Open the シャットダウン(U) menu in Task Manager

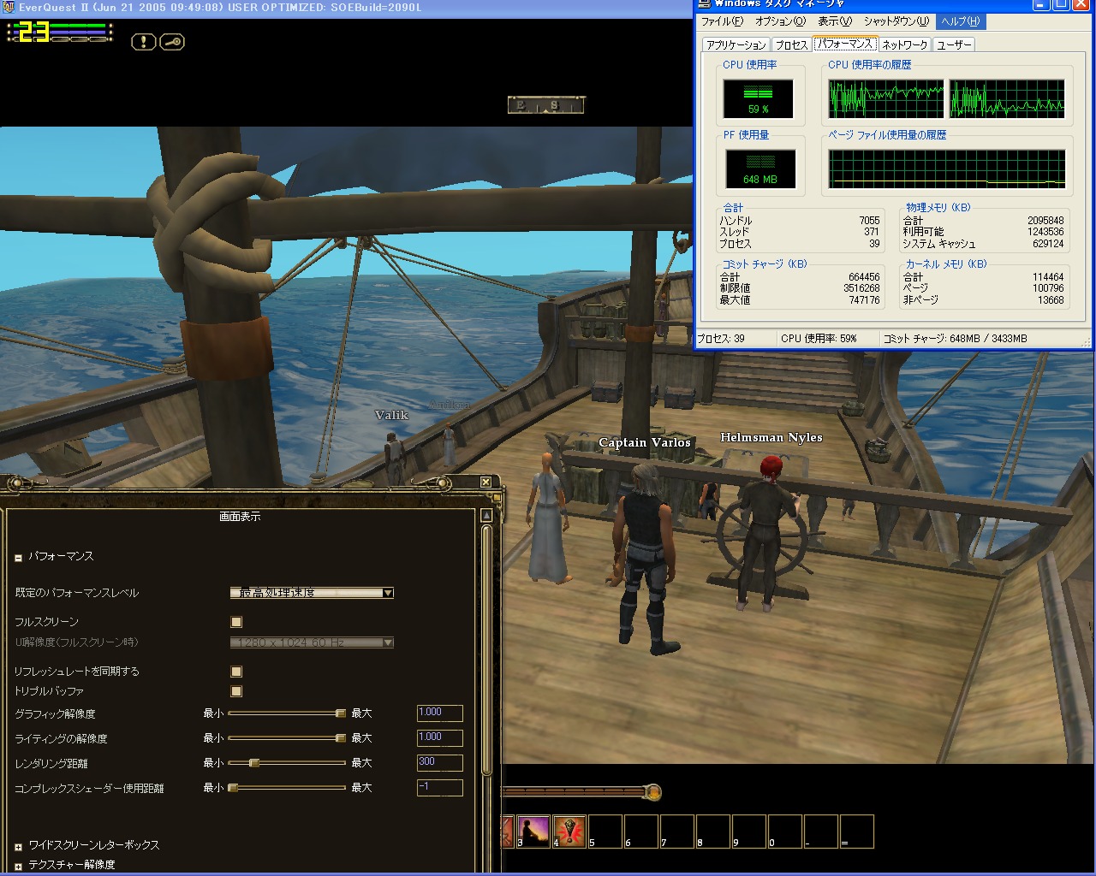coord(896,21)
